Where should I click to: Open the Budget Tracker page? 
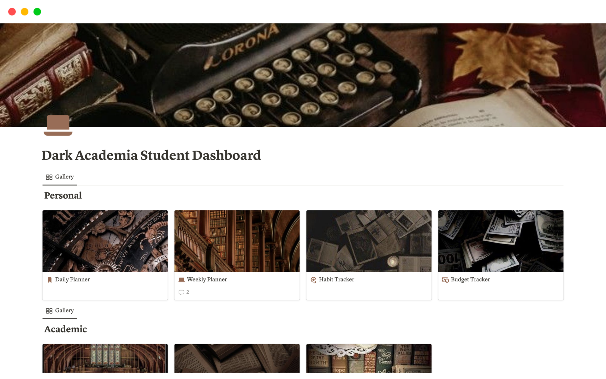click(x=470, y=280)
